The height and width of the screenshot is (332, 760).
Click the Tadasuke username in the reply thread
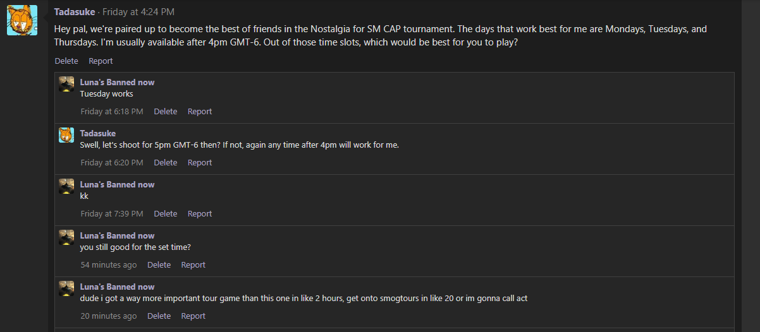[97, 134]
